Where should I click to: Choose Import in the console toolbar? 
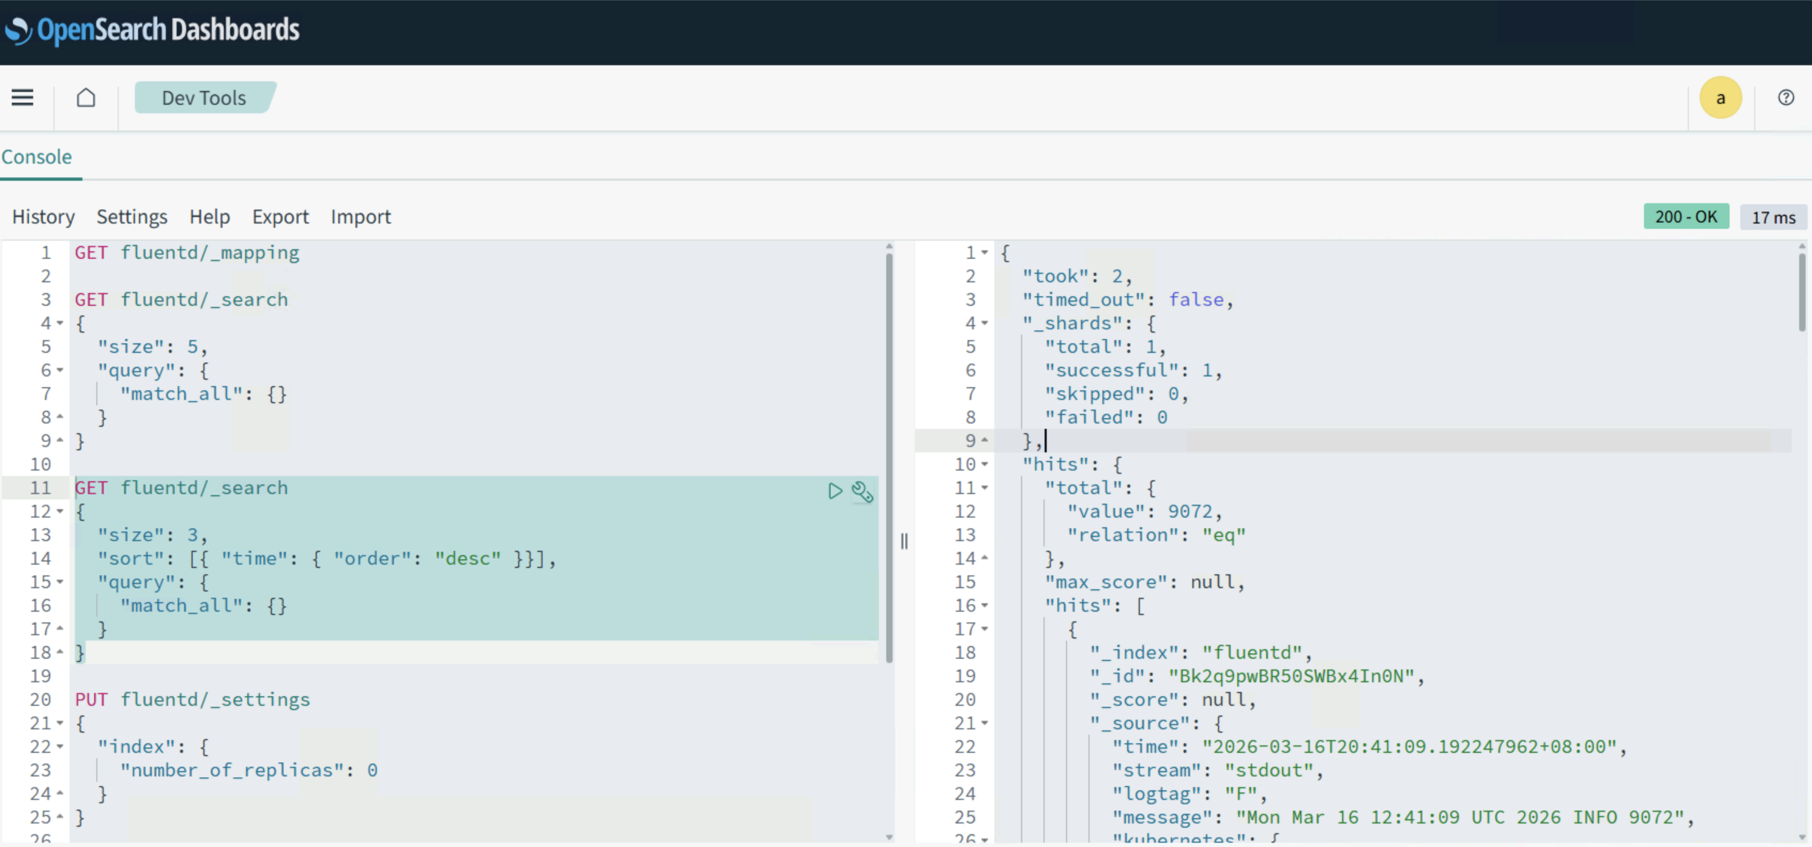point(361,217)
